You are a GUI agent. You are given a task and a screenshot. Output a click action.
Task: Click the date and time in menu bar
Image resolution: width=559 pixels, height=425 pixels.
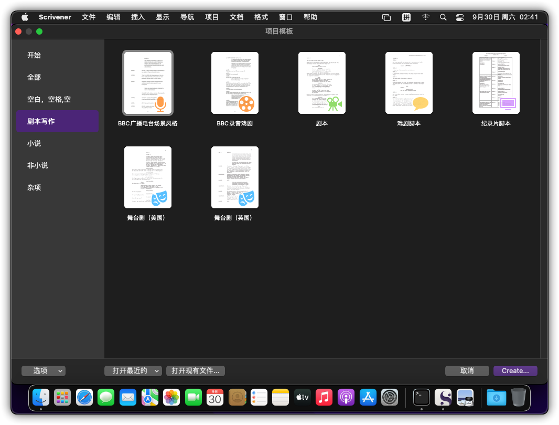(505, 17)
